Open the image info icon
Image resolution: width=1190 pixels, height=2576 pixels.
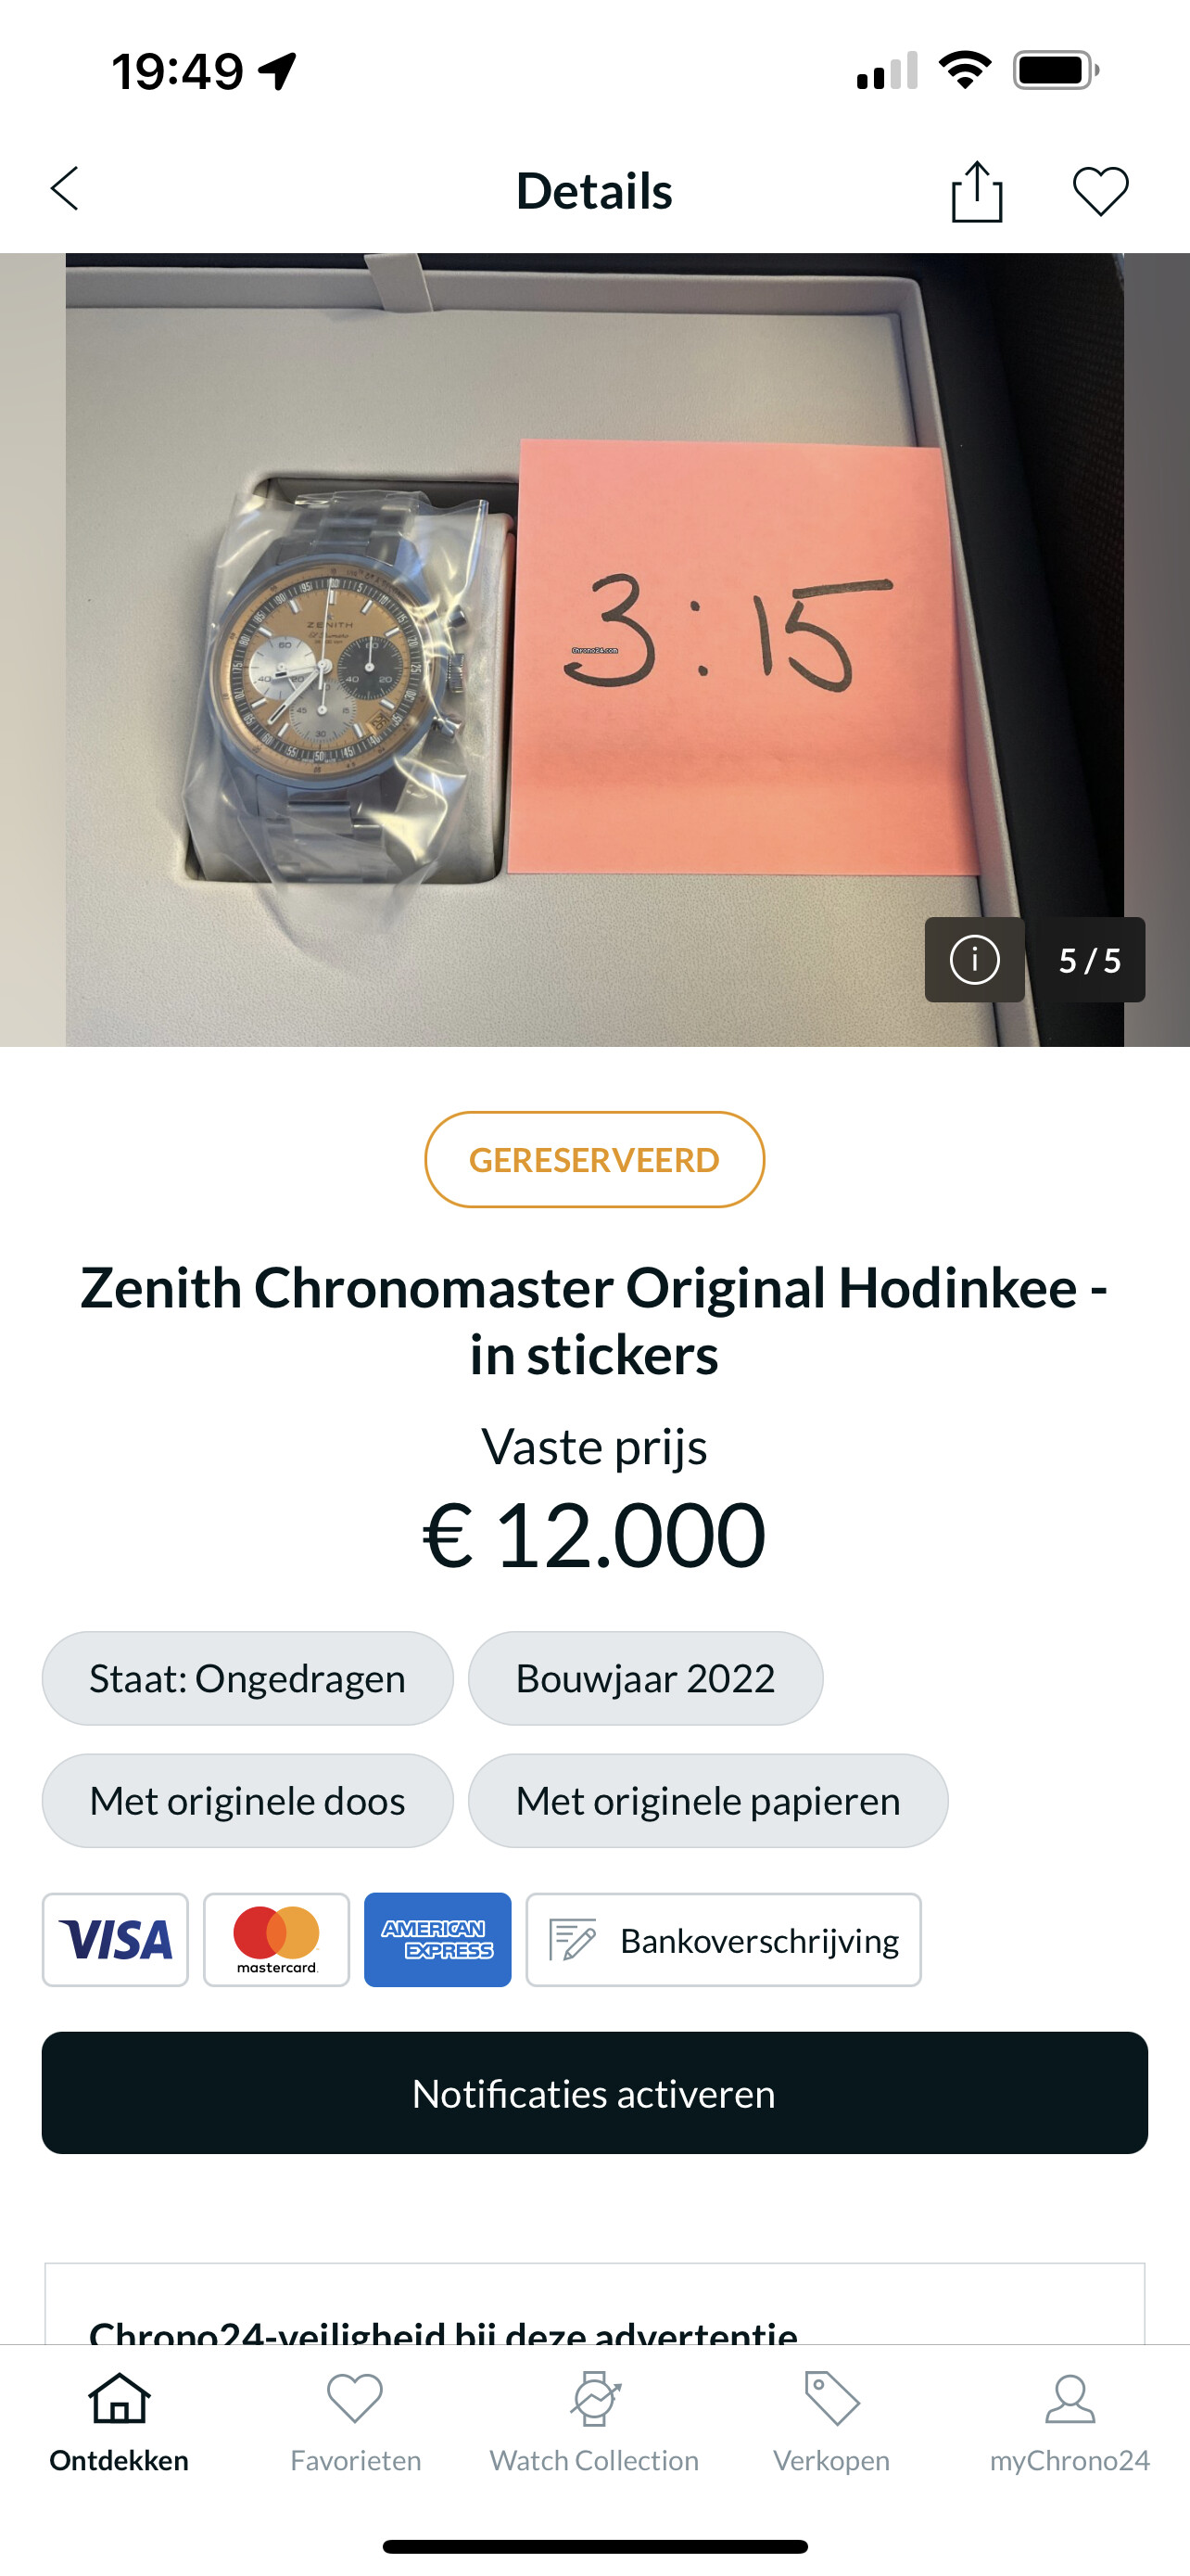click(x=974, y=959)
